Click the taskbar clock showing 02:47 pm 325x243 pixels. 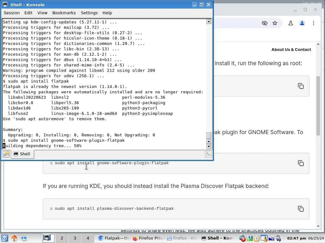pyautogui.click(x=296, y=238)
